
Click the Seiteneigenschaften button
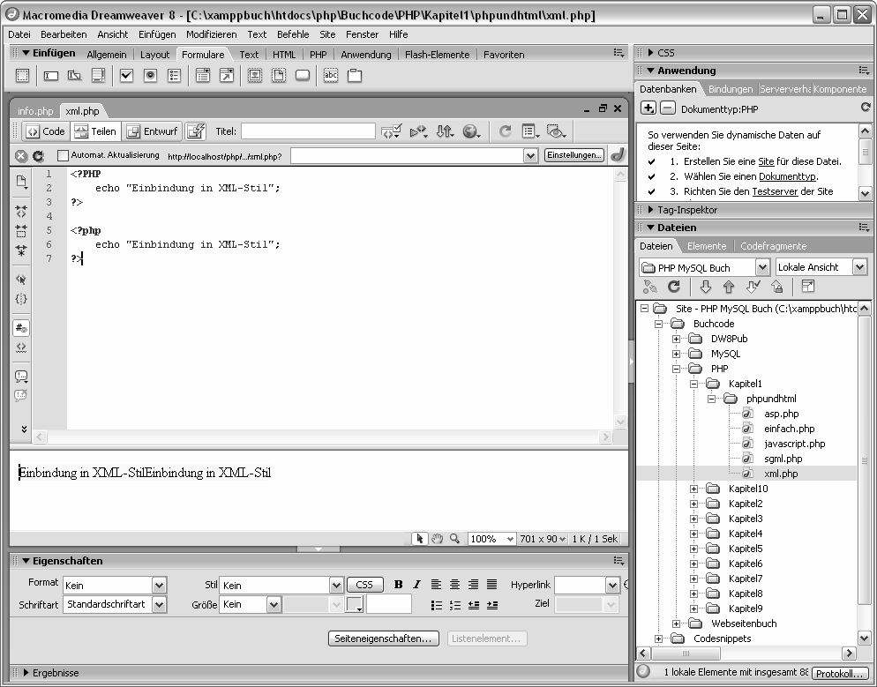click(384, 638)
